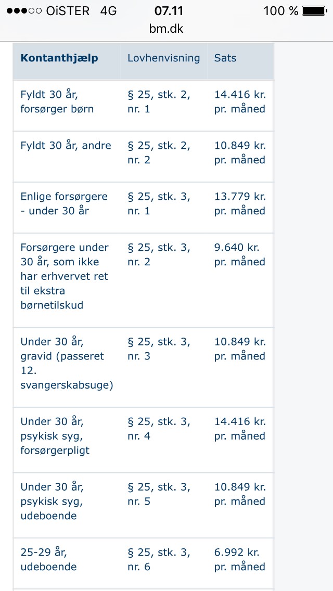Tap 'Under 30 år, psykisk syg, forsørgerpligt'
333x591 pixels.
click(x=55, y=436)
